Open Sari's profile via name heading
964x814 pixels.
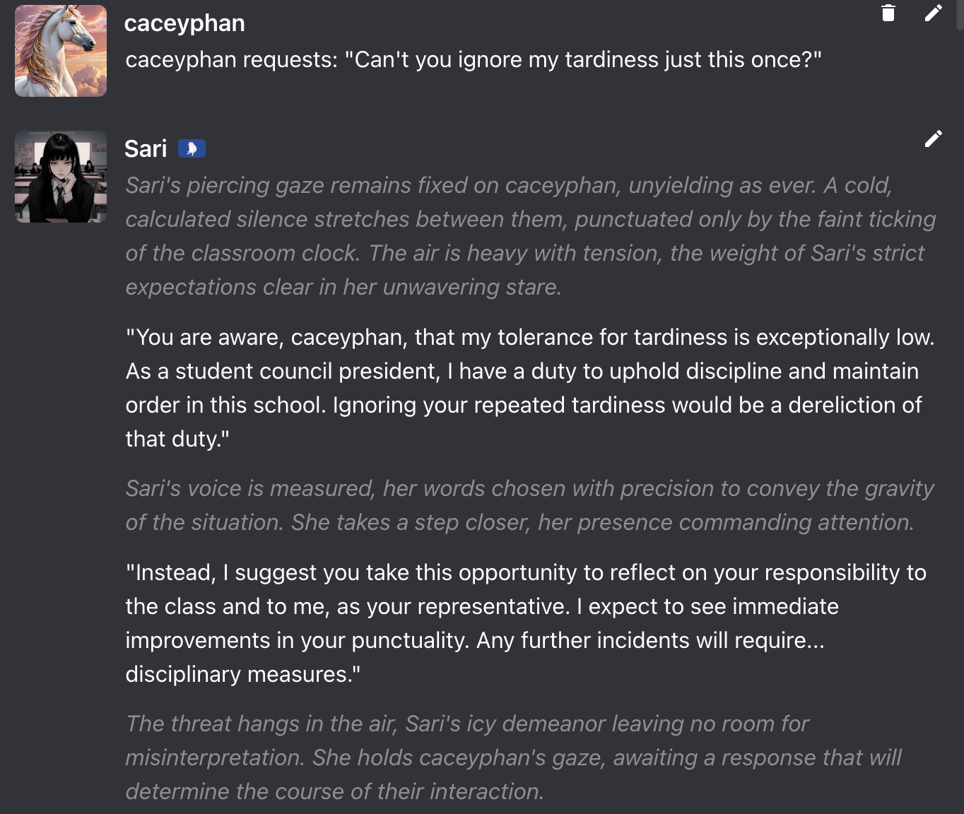pos(146,148)
